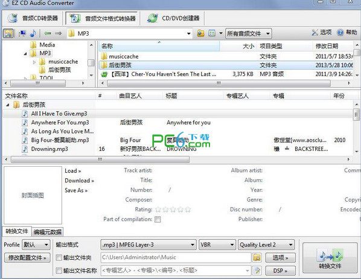The image size is (361, 279).
Task: Set rating to three stars
Action: coord(173,210)
